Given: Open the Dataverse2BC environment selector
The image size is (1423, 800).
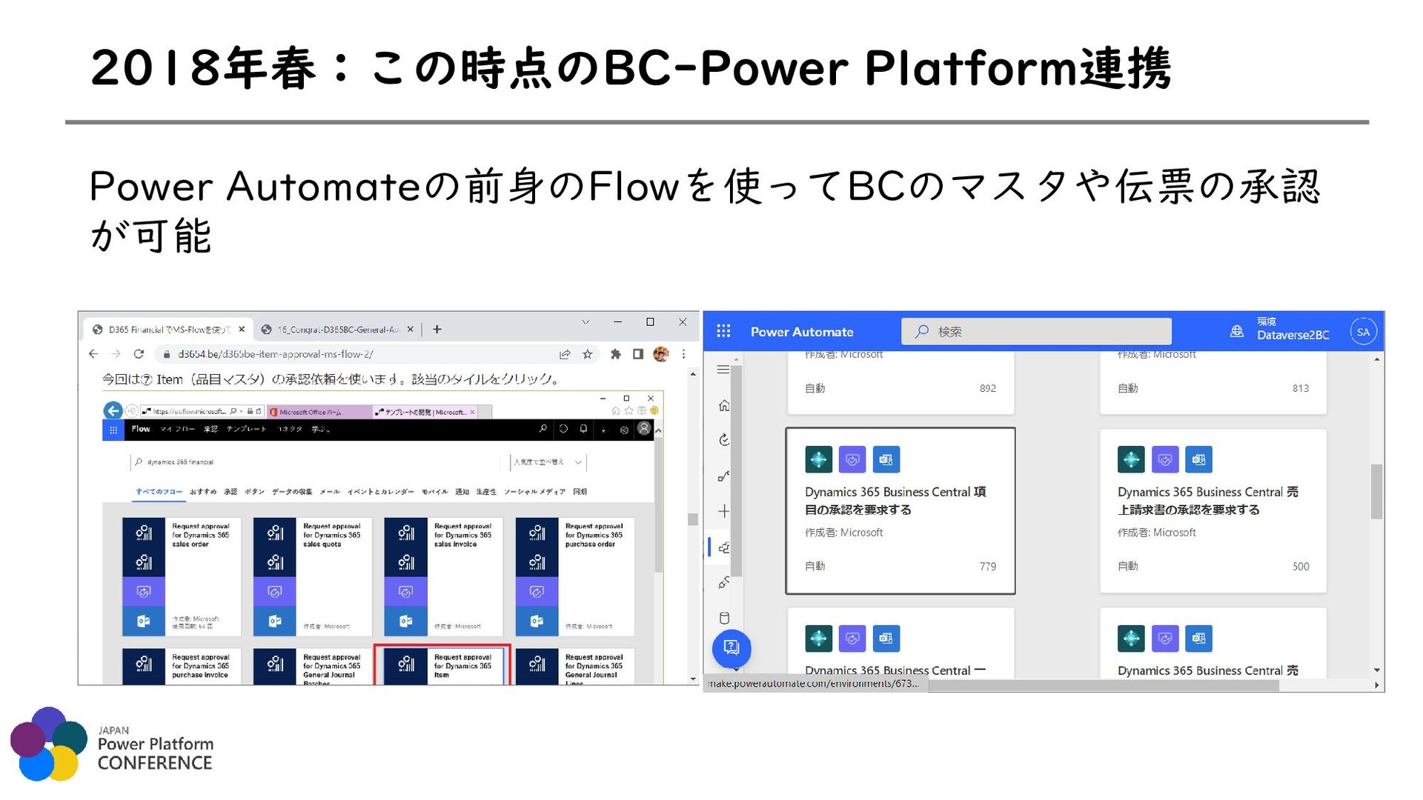Looking at the screenshot, I should pyautogui.click(x=1280, y=329).
